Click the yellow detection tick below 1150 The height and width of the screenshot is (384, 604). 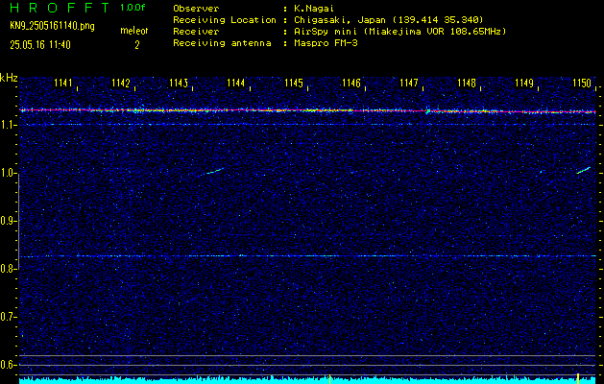pos(578,378)
